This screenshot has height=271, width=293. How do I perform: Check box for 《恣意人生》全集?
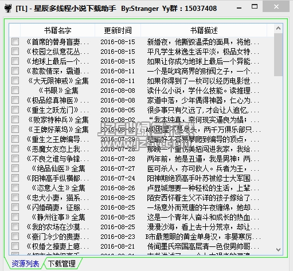(x=15, y=188)
